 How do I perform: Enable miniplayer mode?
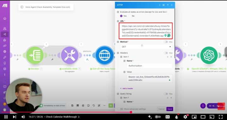(x=194, y=117)
